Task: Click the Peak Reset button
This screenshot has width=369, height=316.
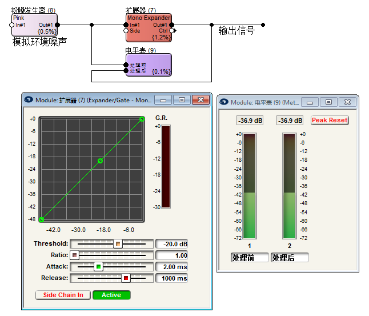Action: [x=330, y=121]
